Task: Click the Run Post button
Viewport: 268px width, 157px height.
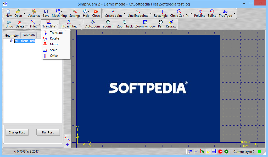Action: [x=48, y=132]
